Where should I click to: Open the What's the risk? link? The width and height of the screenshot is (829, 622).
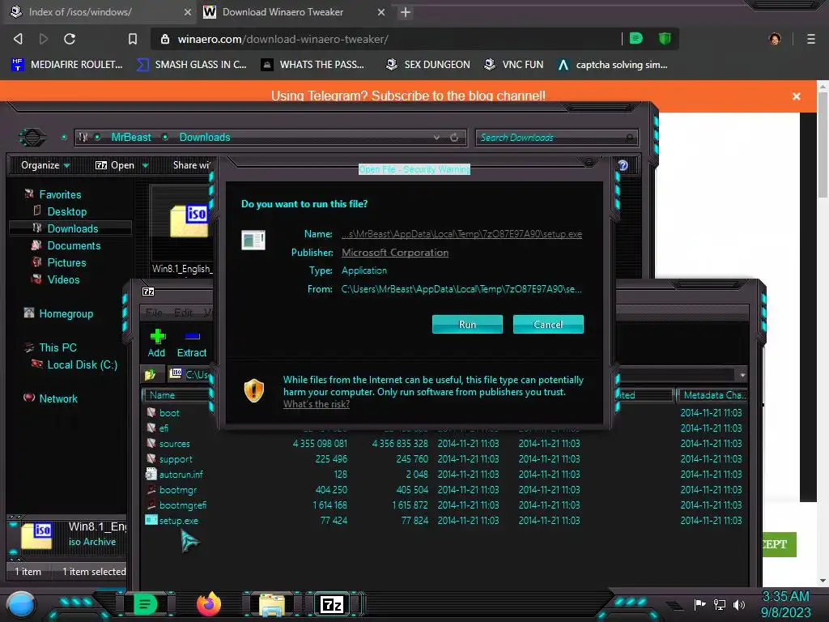pyautogui.click(x=317, y=404)
